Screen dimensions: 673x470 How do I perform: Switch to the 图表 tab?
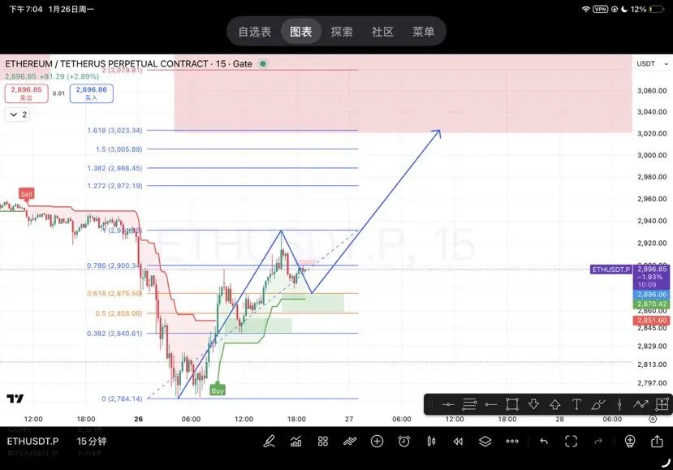(301, 32)
